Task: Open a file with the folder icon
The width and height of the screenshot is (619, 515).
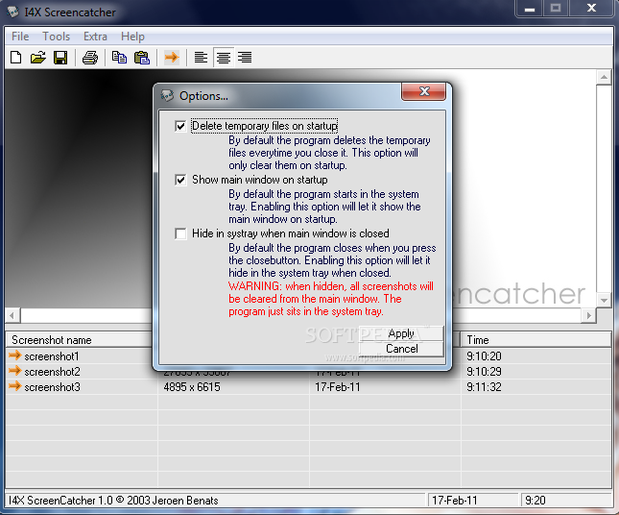Action: click(x=38, y=58)
